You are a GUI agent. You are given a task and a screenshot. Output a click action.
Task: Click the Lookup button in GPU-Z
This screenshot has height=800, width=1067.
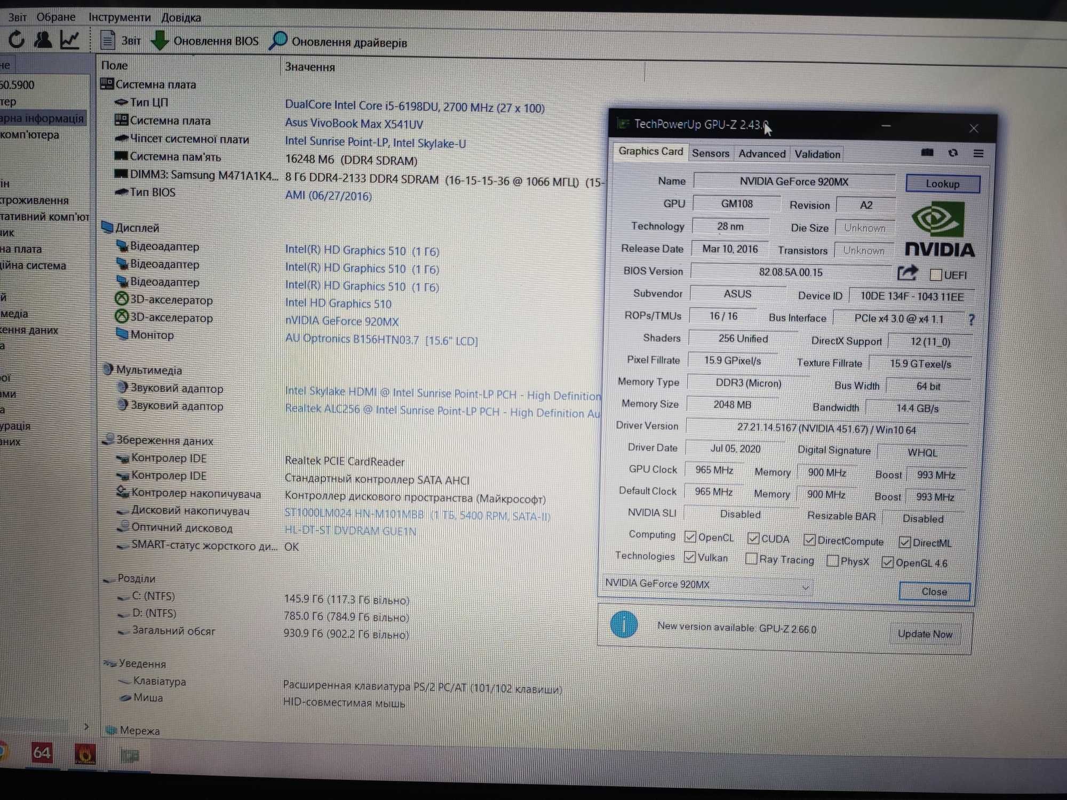[x=943, y=183]
